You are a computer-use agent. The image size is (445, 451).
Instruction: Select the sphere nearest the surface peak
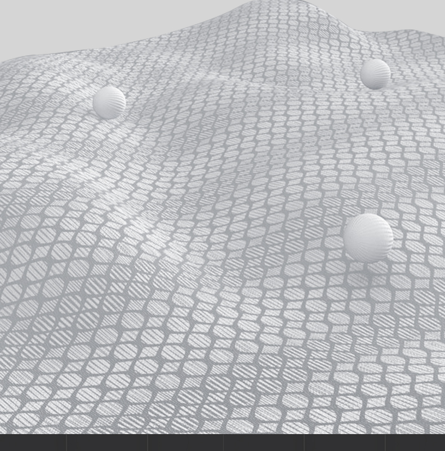click(x=375, y=74)
